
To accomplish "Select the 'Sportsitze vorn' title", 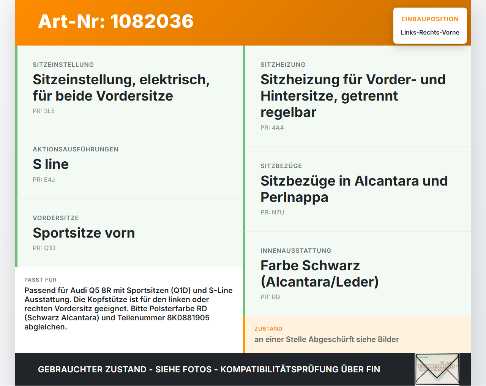I will pos(84,233).
